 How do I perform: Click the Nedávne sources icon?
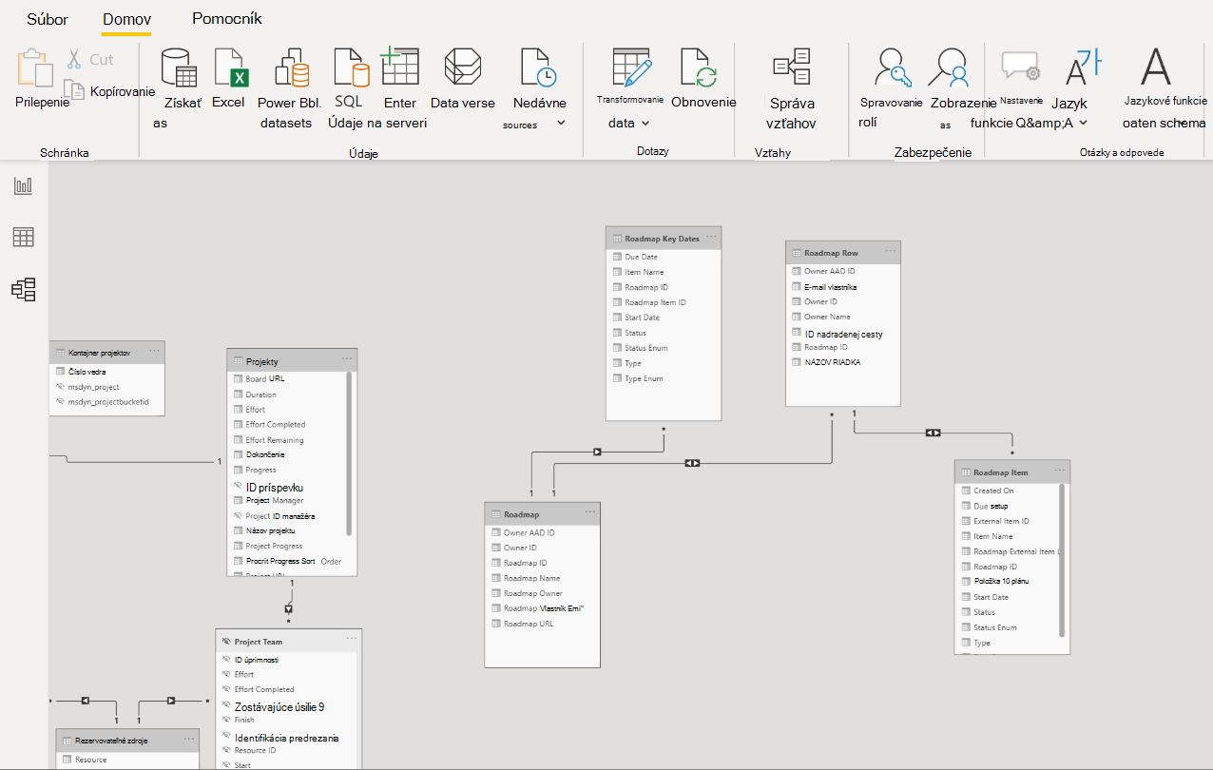point(538,68)
